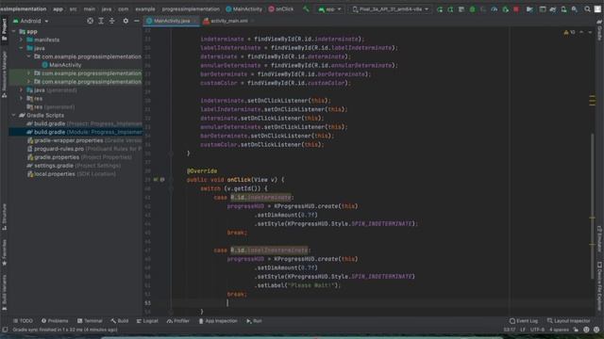Select proguard-rules.pro file in tree

(84, 149)
